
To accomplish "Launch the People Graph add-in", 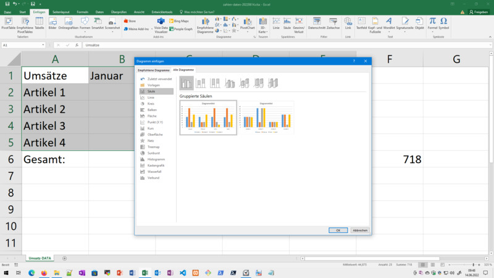I will [x=181, y=28].
